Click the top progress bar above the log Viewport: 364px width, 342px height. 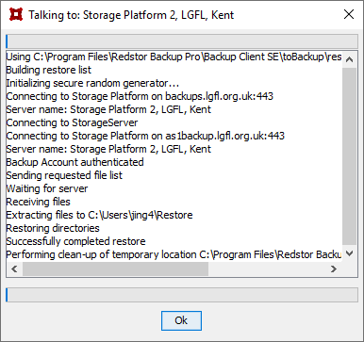[x=182, y=41]
